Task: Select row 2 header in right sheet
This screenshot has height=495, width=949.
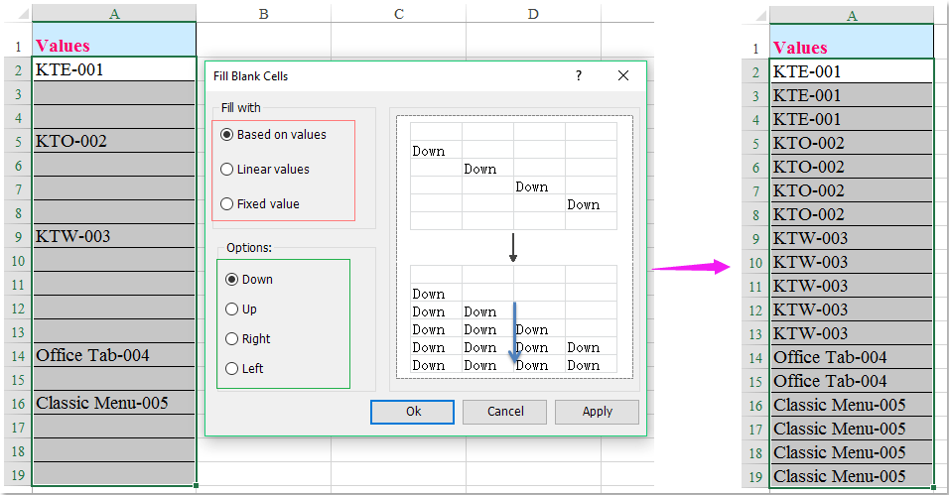Action: point(756,71)
